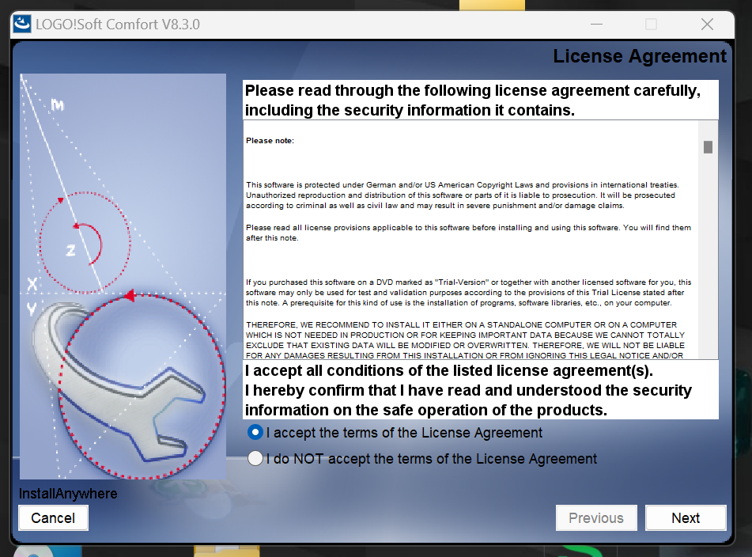Close the LOGO!Soft Comfort installer window
This screenshot has height=557, width=752.
pos(707,24)
